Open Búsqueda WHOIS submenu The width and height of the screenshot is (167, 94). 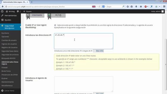click(x=9, y=58)
